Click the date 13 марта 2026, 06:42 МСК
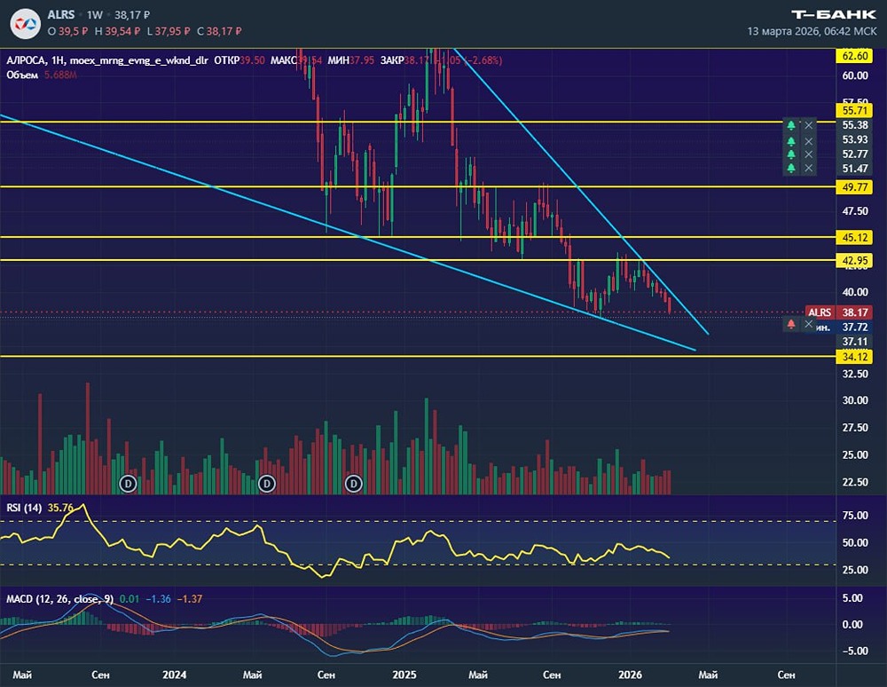This screenshot has width=887, height=687. pos(812,31)
